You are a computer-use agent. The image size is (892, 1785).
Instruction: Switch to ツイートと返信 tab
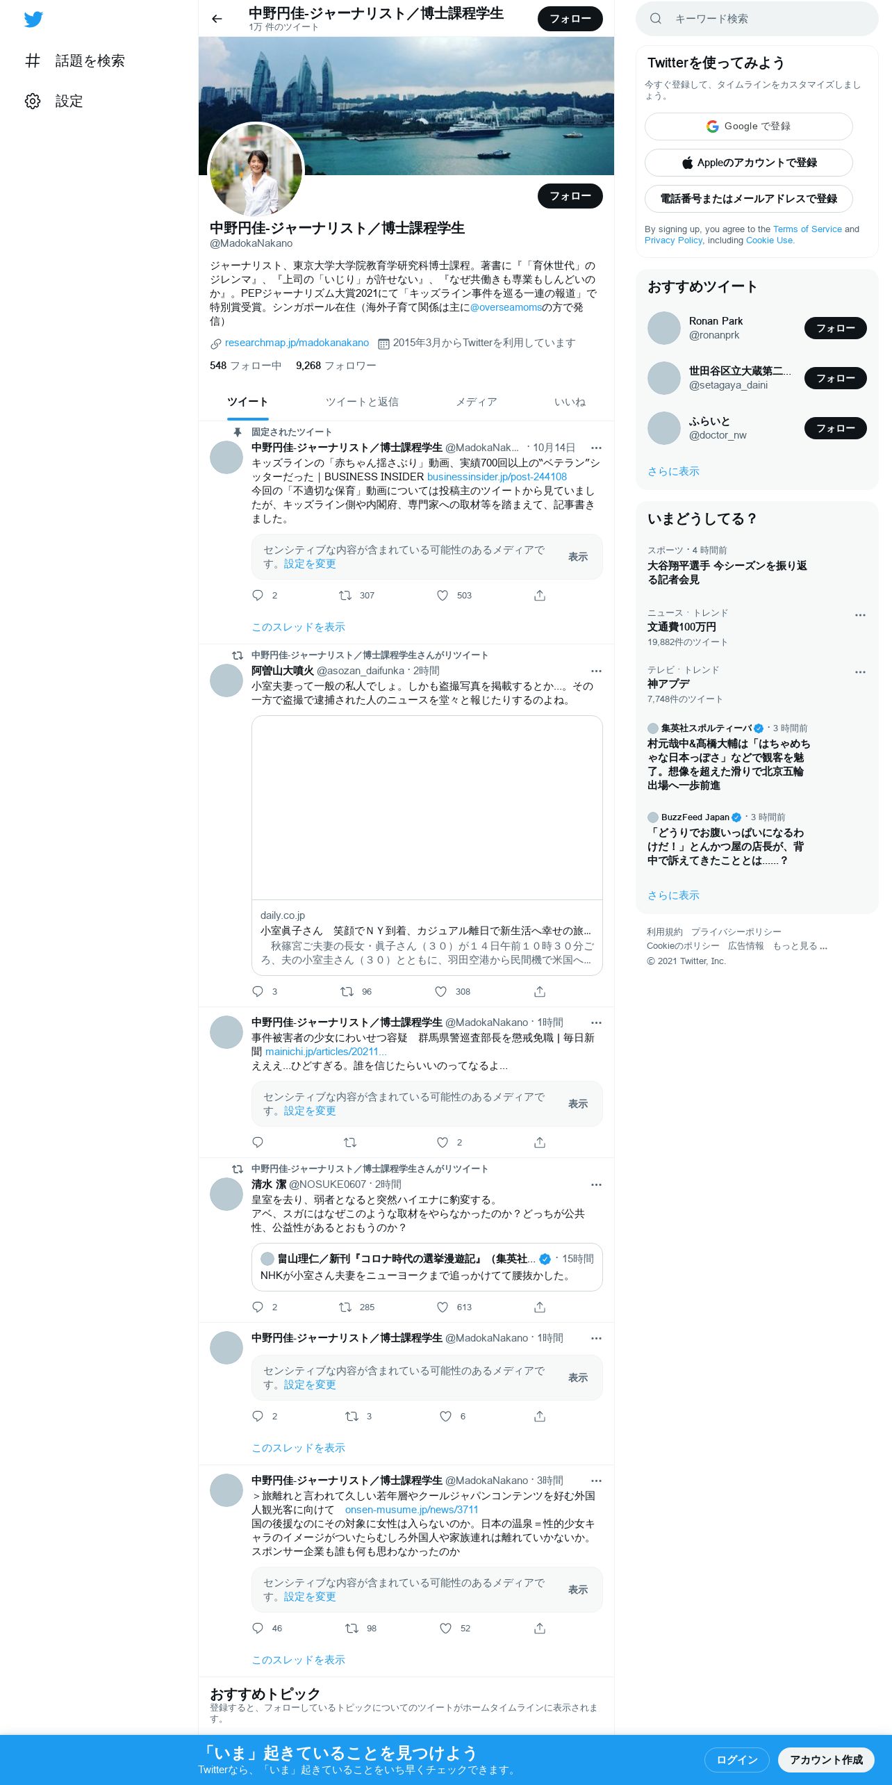click(x=362, y=402)
